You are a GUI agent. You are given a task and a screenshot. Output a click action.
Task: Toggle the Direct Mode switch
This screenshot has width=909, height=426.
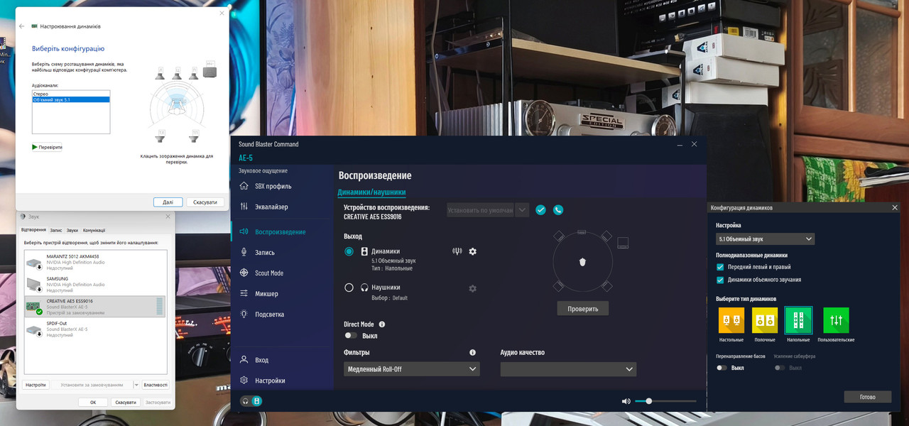tap(351, 336)
